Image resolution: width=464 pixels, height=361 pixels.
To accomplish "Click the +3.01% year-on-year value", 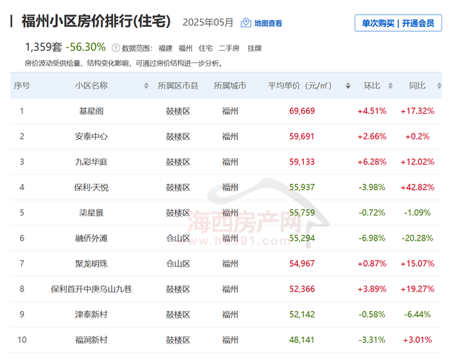I will coord(418,340).
